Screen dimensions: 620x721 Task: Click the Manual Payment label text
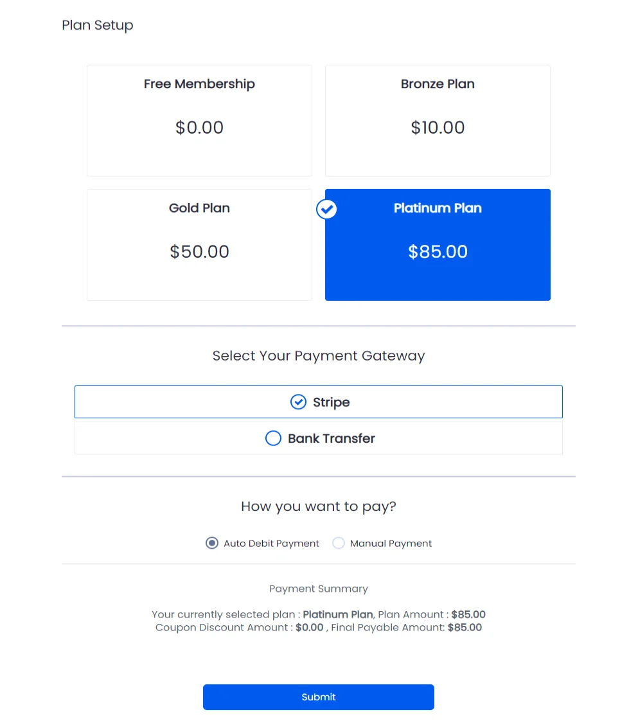(x=391, y=544)
